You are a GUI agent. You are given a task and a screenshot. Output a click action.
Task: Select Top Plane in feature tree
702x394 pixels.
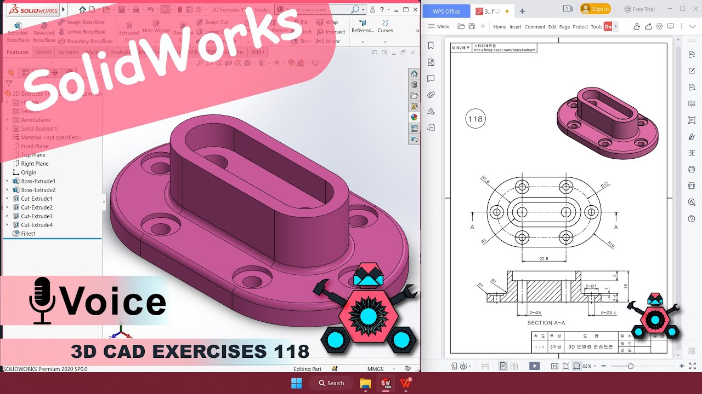(x=29, y=155)
